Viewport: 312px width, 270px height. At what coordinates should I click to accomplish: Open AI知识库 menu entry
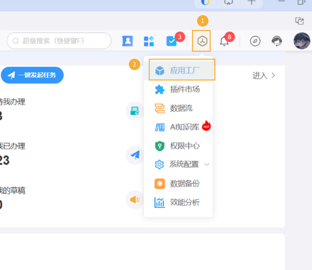pos(178,127)
